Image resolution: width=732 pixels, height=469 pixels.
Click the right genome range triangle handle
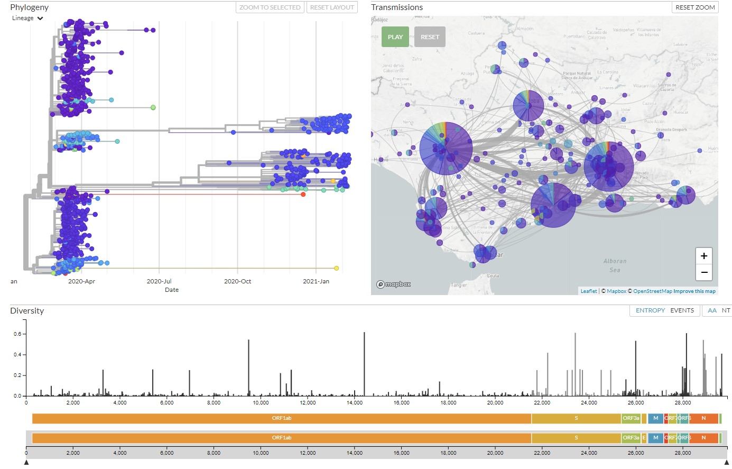726,463
